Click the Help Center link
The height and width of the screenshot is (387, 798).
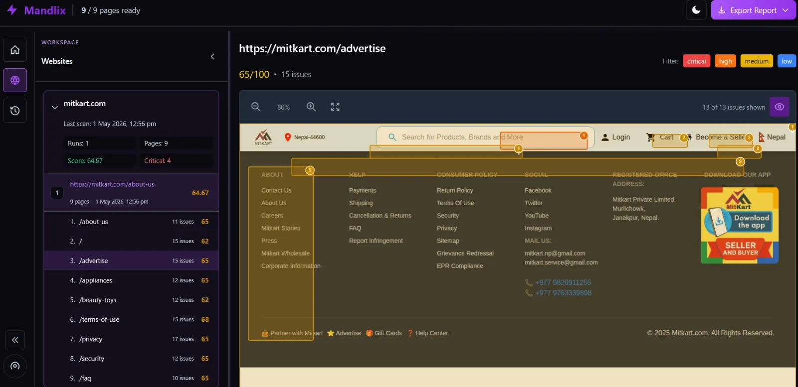point(427,333)
